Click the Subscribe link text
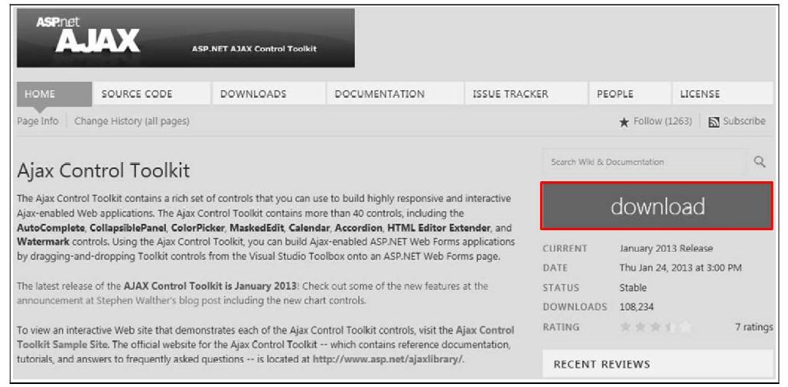Image resolution: width=788 pixels, height=387 pixels. tap(744, 121)
